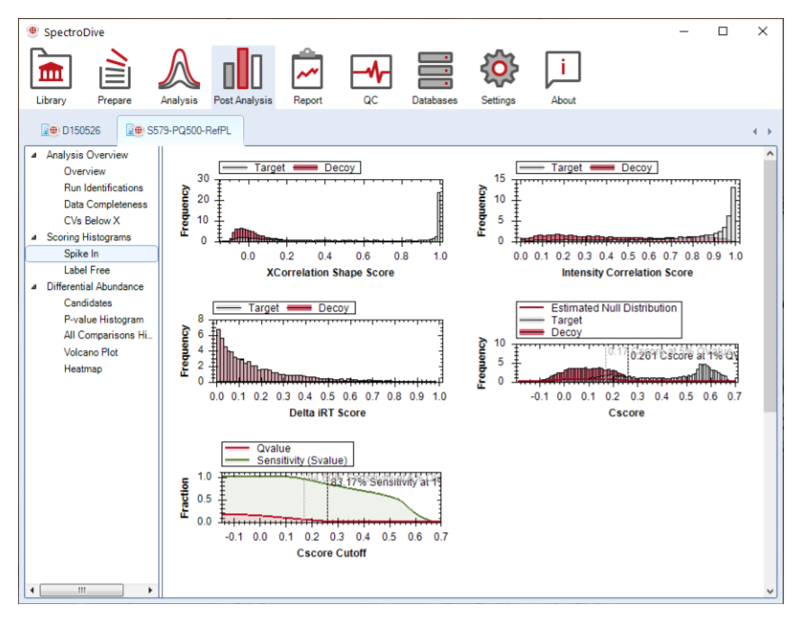This screenshot has width=802, height=623.
Task: Click tree panel scroll right arrow
Action: (x=149, y=591)
